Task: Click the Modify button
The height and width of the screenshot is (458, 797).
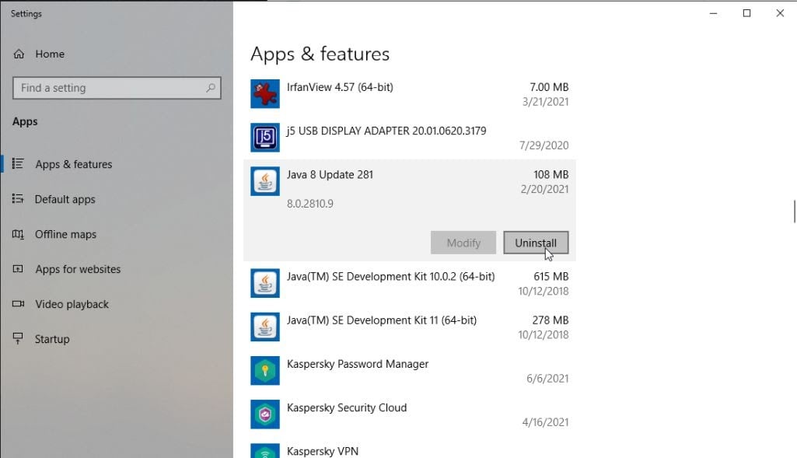Action: pyautogui.click(x=463, y=243)
